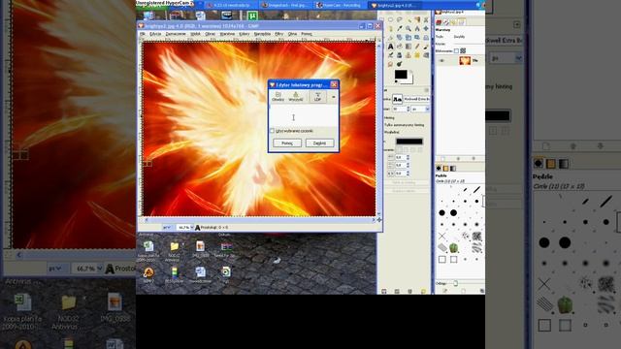The image size is (621, 349).
Task: Click inside the text editor input area
Action: pyautogui.click(x=304, y=115)
